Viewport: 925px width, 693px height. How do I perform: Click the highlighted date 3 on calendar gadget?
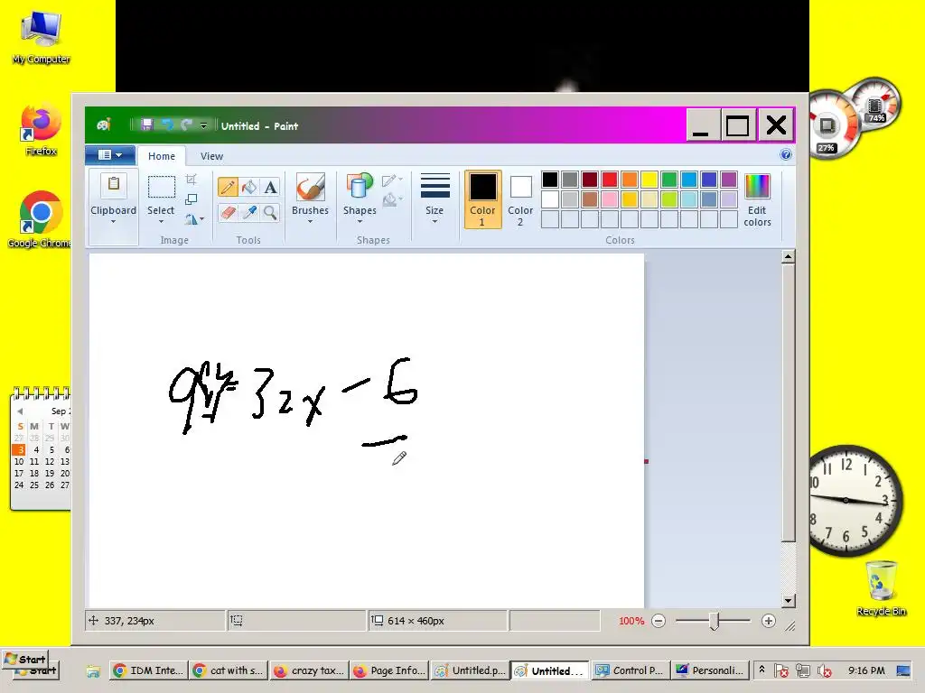20,449
